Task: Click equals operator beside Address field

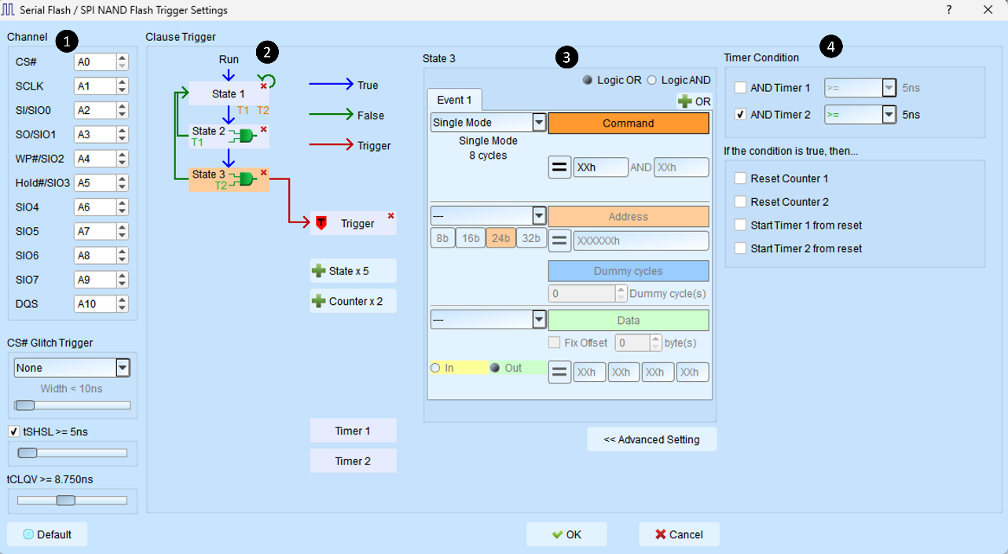Action: (x=559, y=240)
